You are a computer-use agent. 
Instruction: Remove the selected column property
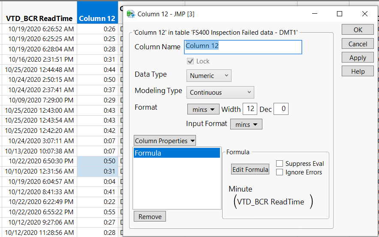[150, 216]
